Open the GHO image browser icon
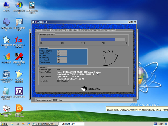The width and height of the screenshot is (168, 126). pos(6,39)
